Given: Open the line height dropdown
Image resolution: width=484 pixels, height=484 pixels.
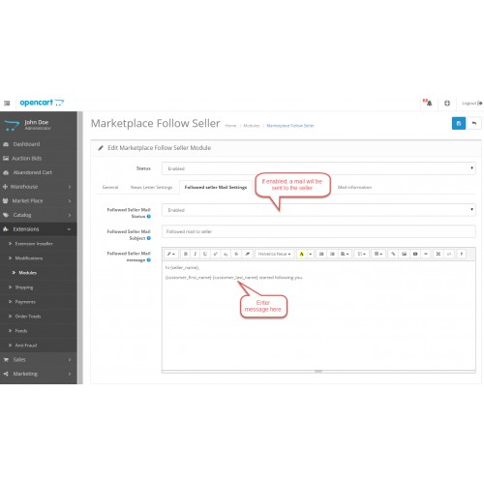Looking at the screenshot, I should click(361, 255).
